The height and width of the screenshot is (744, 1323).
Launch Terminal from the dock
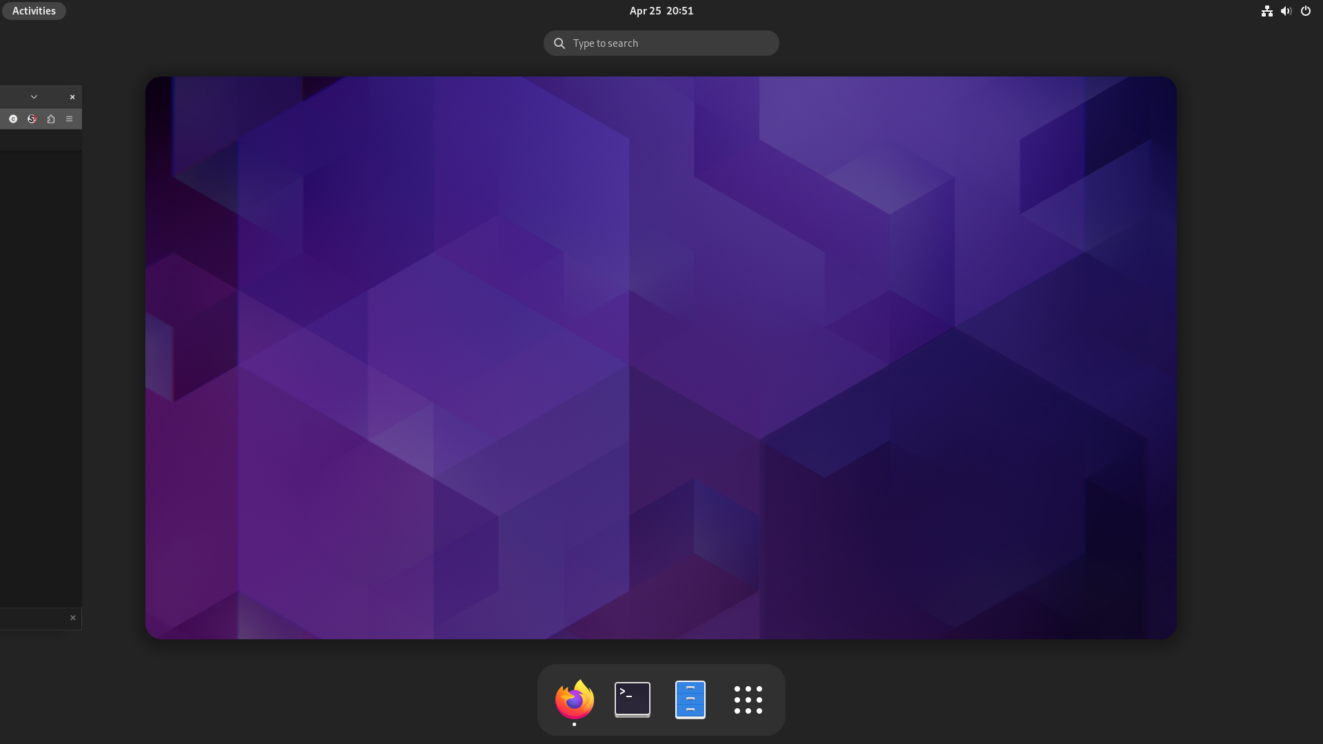[632, 699]
